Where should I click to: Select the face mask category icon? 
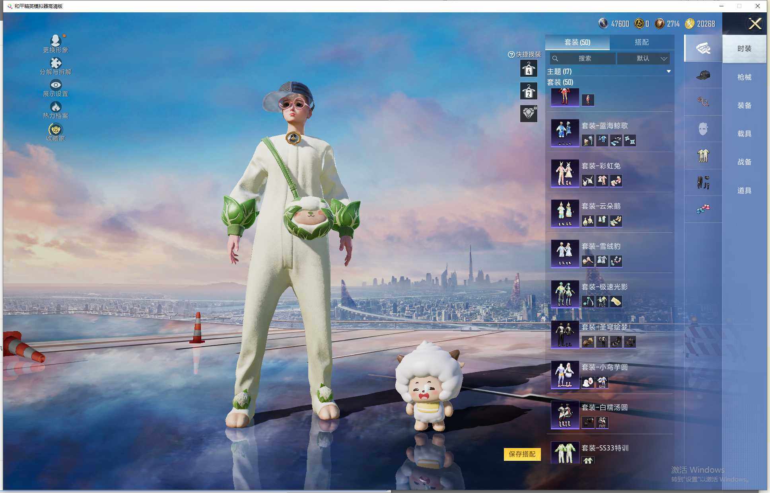[x=703, y=129]
